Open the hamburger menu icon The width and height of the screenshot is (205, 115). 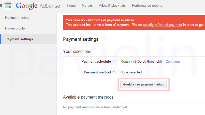1,5
